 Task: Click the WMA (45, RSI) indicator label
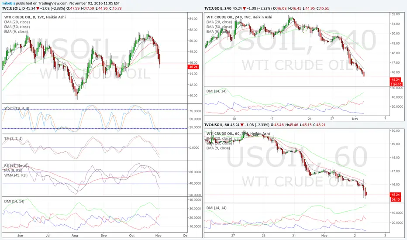point(16,175)
